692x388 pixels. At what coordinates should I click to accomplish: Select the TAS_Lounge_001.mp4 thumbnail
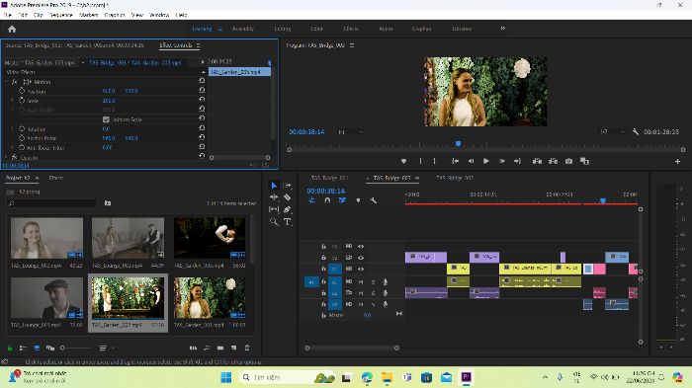pyautogui.click(x=46, y=298)
